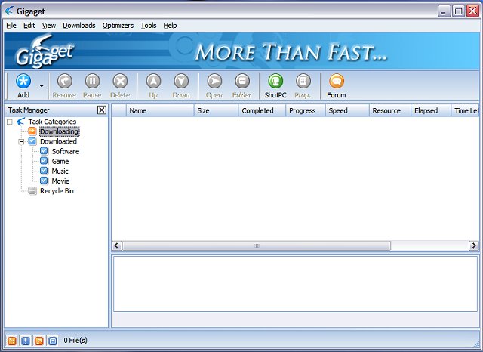Open the Downloads menu
483x352 pixels.
(79, 26)
